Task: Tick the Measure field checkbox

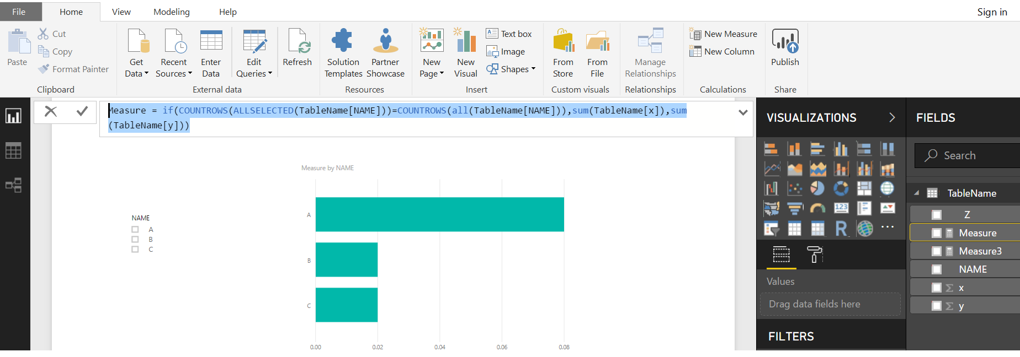Action: click(937, 233)
